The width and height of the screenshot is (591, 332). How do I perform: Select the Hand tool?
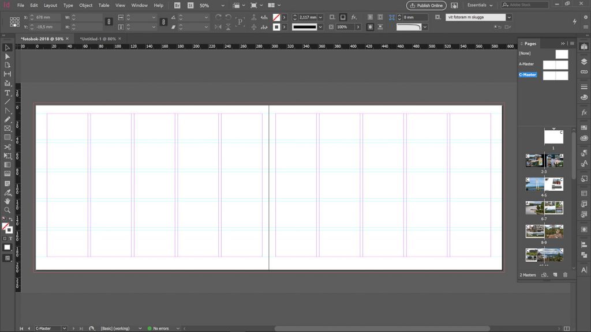(7, 201)
